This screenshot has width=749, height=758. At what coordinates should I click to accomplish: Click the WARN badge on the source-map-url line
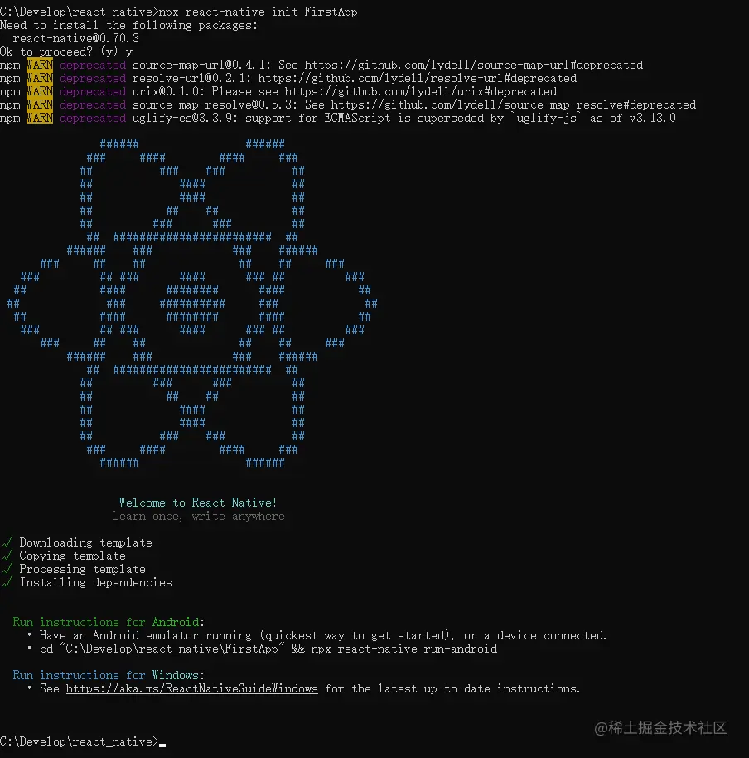[x=40, y=65]
